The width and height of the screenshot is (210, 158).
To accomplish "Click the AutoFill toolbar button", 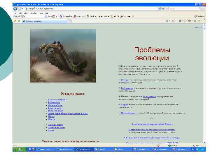I will 115,16.
